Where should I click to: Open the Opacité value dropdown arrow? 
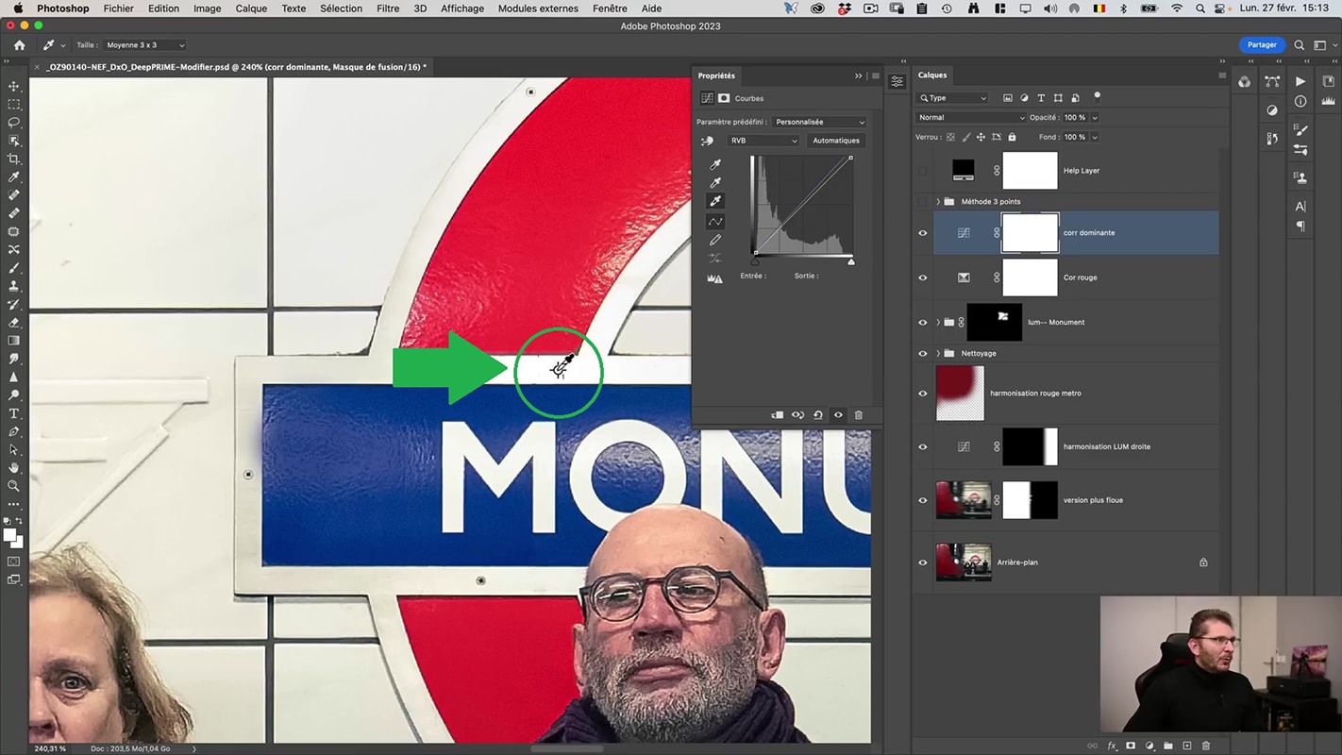(x=1094, y=118)
